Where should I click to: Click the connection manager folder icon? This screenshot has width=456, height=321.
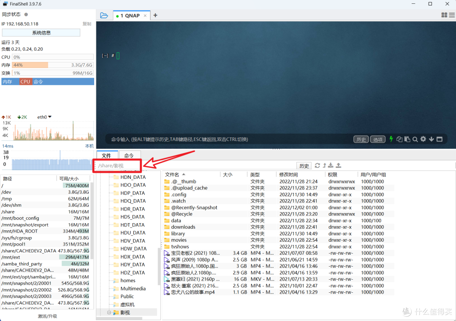click(x=104, y=15)
